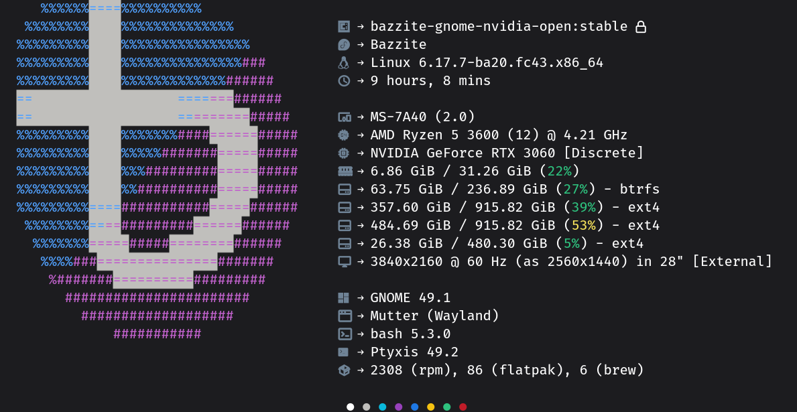Select the text bash 5.3.0
Image resolution: width=797 pixels, height=412 pixels.
411,334
